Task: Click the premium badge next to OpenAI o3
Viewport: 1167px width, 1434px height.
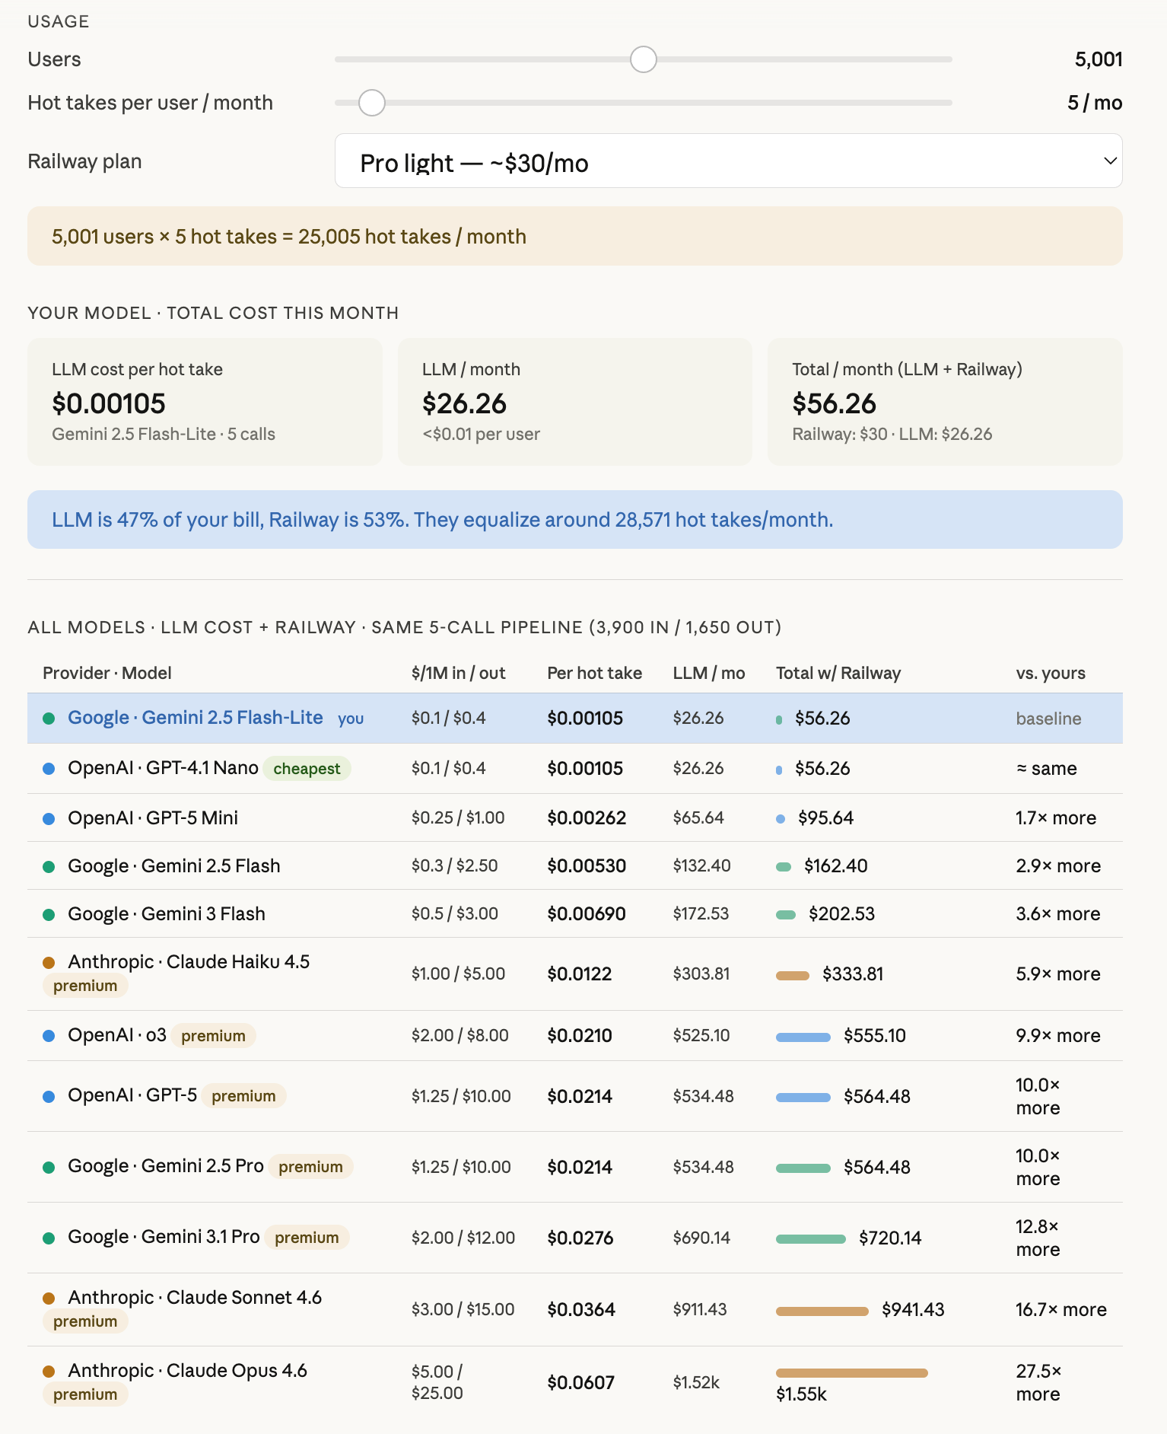Action: 213,1036
